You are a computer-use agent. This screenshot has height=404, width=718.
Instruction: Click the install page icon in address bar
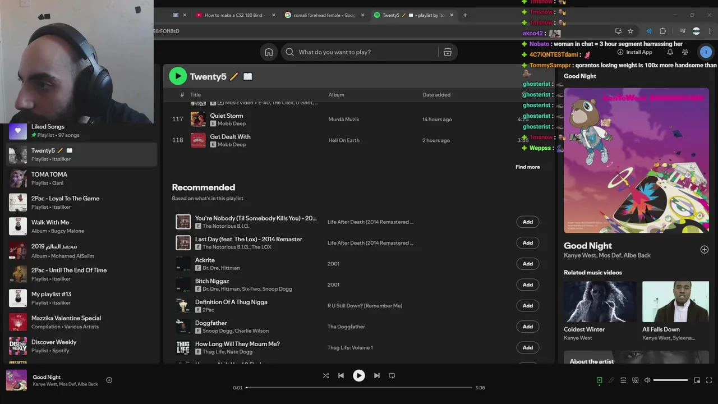click(x=618, y=31)
